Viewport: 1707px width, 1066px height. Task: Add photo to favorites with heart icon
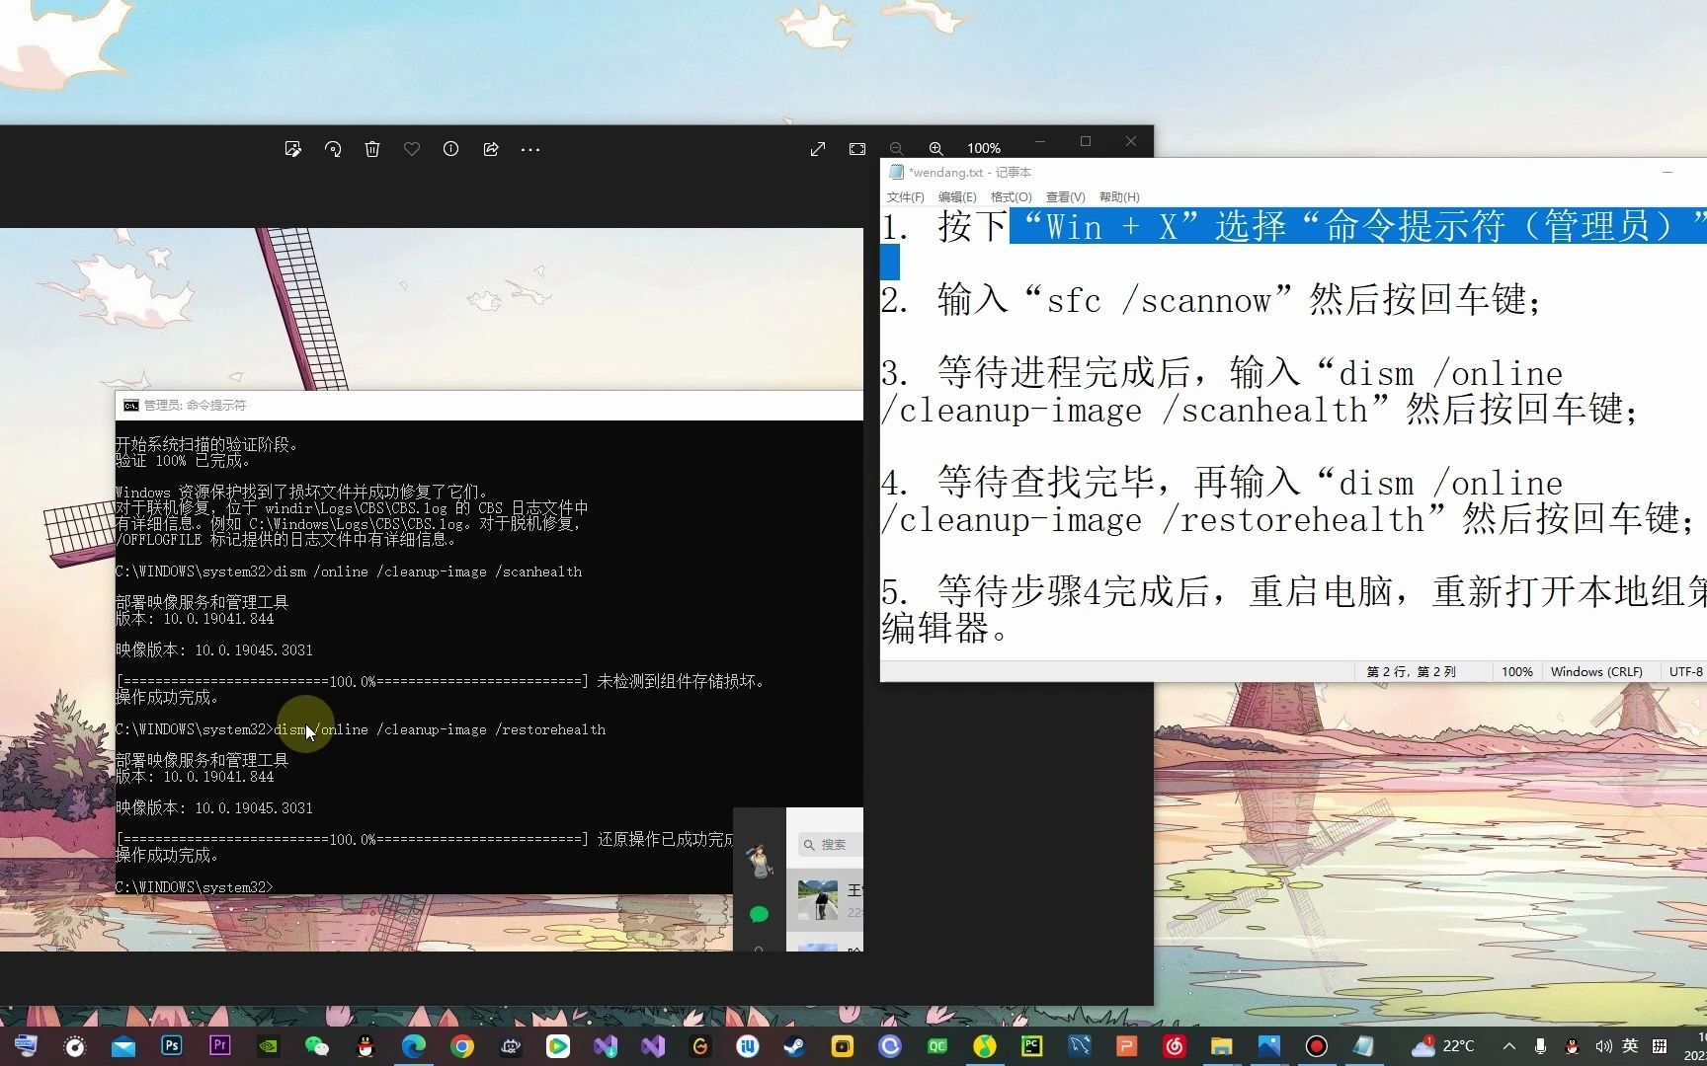point(412,149)
